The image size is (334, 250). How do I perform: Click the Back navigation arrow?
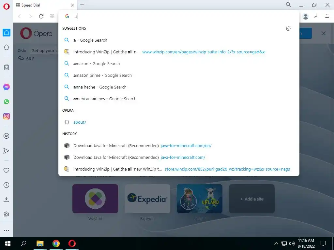coord(20,16)
